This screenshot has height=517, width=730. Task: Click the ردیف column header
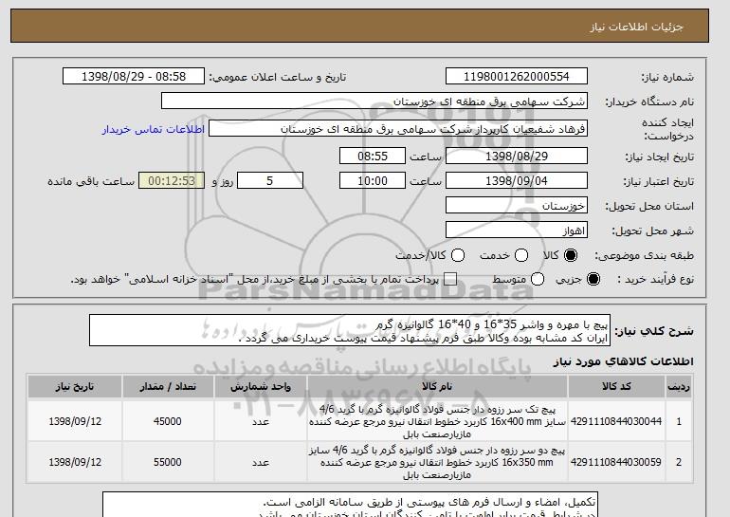pos(679,387)
